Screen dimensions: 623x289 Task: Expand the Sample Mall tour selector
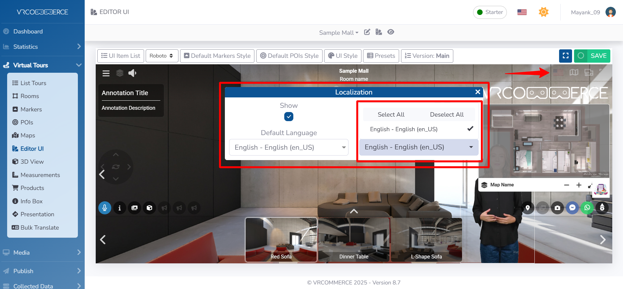pos(338,32)
